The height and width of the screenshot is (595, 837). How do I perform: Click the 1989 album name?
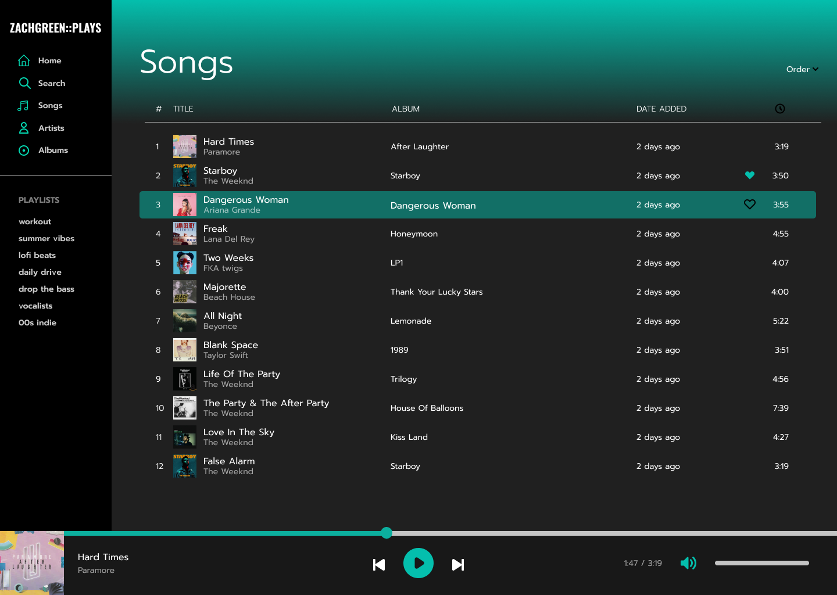coord(399,350)
